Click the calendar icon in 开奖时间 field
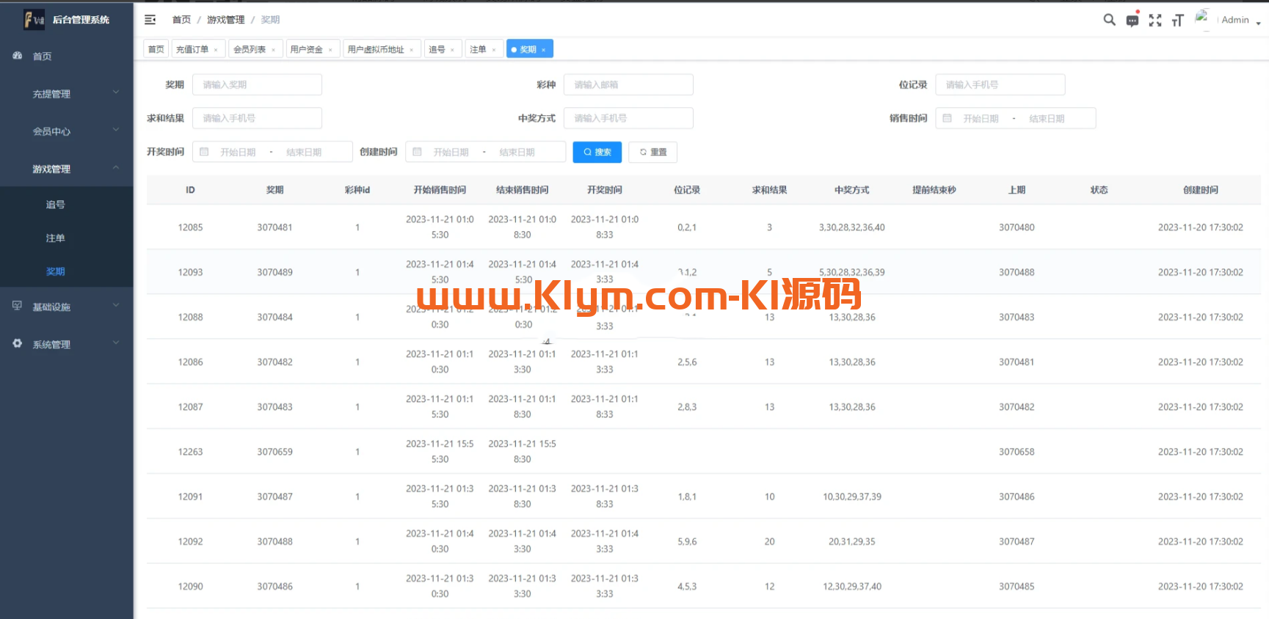This screenshot has height=619, width=1269. 205,152
